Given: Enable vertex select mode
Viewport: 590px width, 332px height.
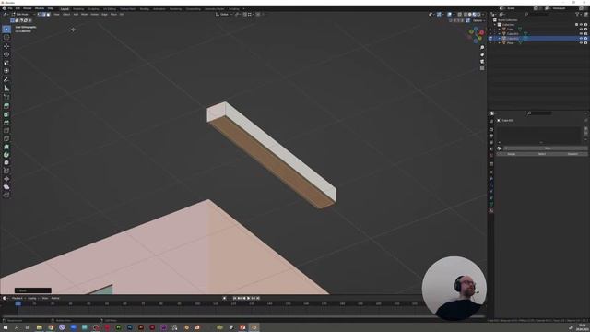Looking at the screenshot, I should pos(39,15).
